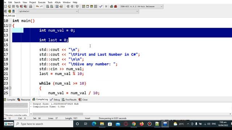Start debugging with the checkmark icon
Screen dimensions: 232x130
[x=101, y=6]
